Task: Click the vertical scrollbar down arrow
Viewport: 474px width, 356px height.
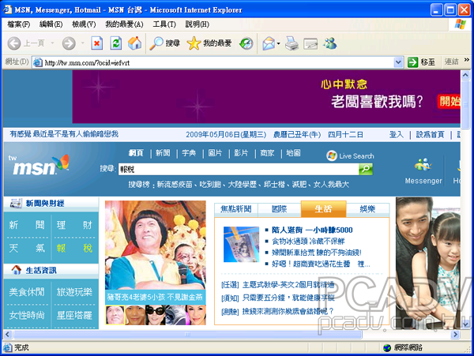Action: click(x=465, y=324)
